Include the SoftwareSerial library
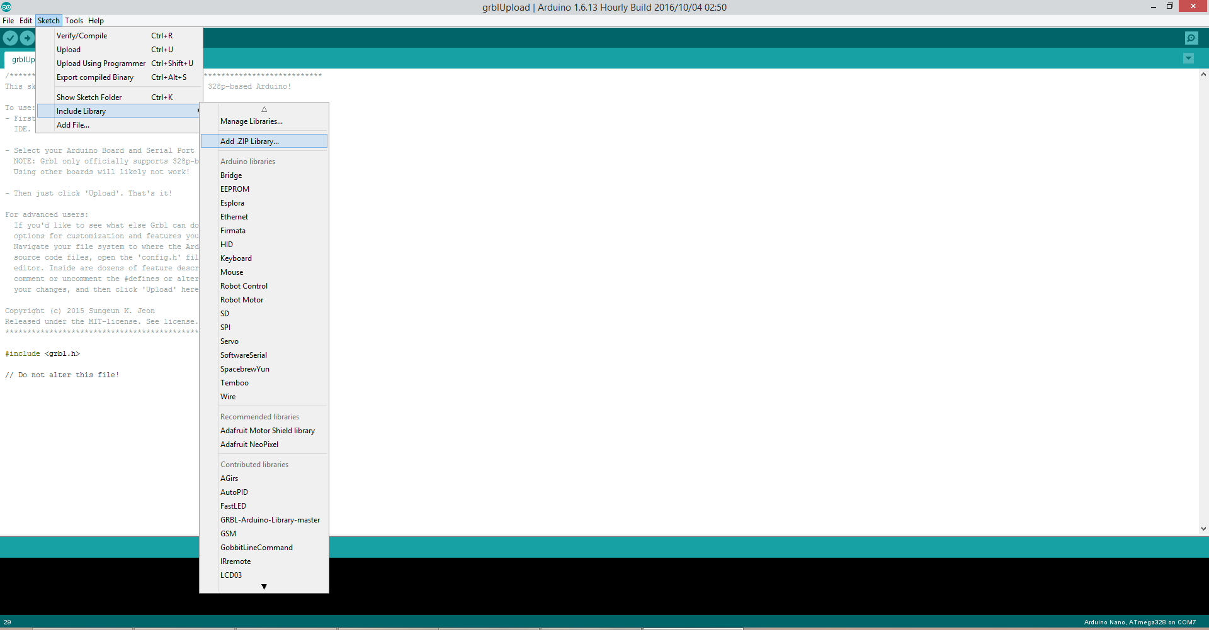1209x630 pixels. click(264, 355)
